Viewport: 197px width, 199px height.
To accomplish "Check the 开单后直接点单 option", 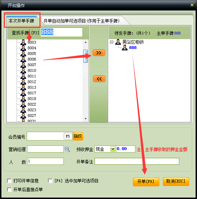I will (x=9, y=189).
